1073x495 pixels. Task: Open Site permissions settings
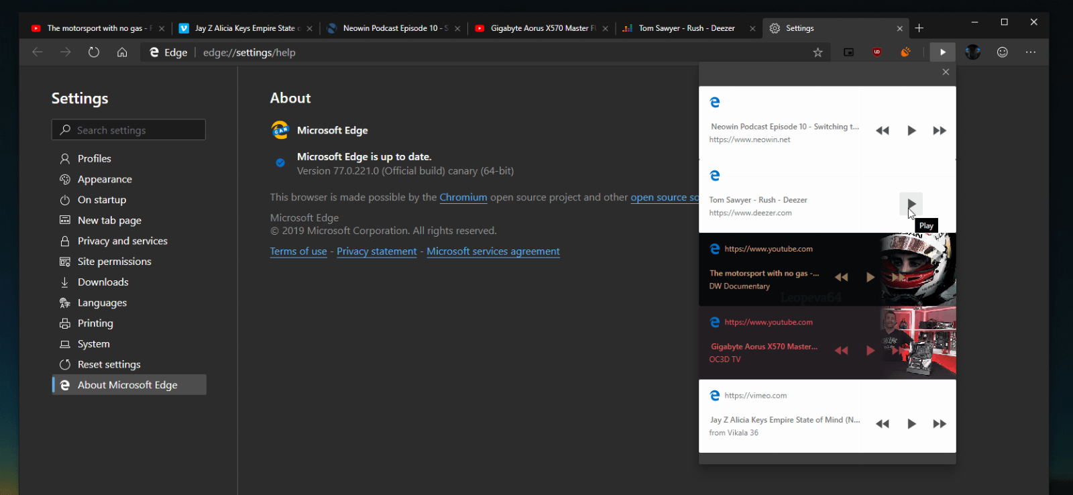tap(129, 262)
